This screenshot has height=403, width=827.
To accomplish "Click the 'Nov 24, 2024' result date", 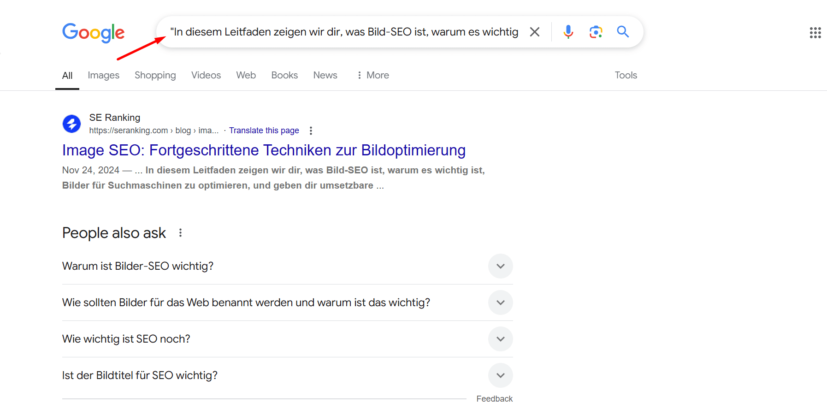I will [x=91, y=170].
